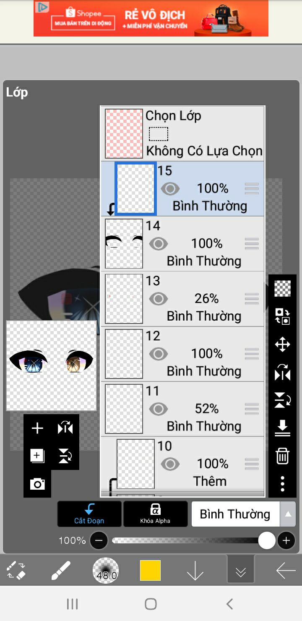Add a new layer with plus icon
The height and width of the screenshot is (621, 302).
coord(37,428)
